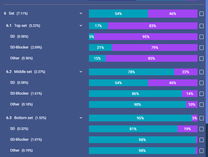This screenshot has width=208, height=157.
Task: Select checkbox beside Top set SD 95% bar
Action: pyautogui.click(x=202, y=37)
